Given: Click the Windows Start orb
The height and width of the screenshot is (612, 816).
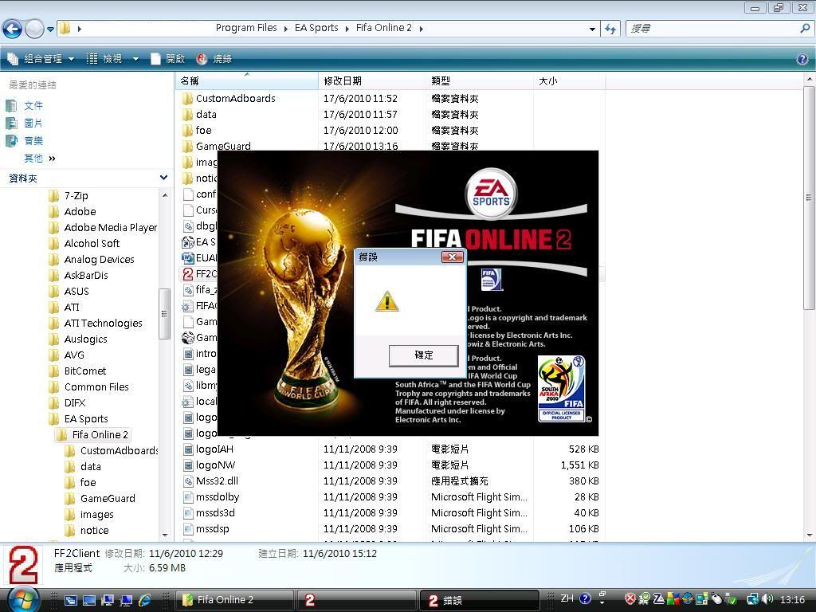Looking at the screenshot, I should (x=22, y=598).
